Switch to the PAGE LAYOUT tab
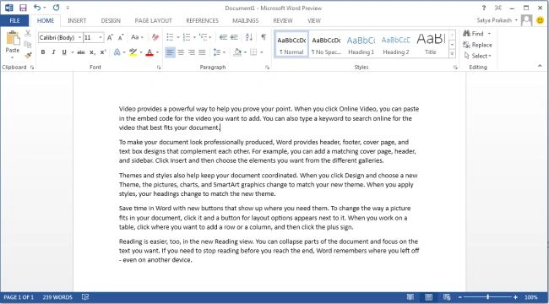The image size is (549, 304). click(154, 20)
